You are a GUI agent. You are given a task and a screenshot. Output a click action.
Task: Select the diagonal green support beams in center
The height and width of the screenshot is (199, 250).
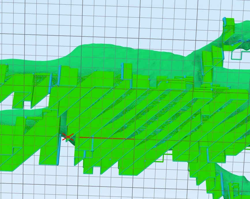point(138,115)
